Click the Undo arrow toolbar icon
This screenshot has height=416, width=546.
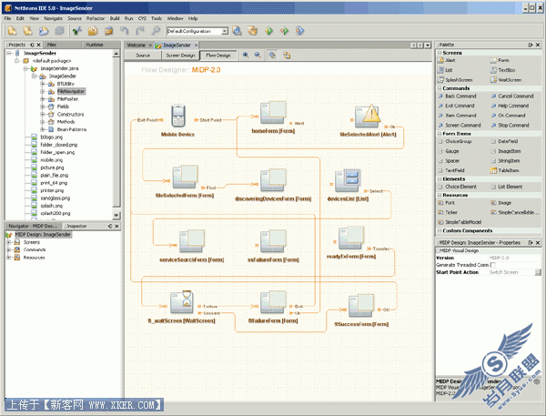(x=125, y=31)
